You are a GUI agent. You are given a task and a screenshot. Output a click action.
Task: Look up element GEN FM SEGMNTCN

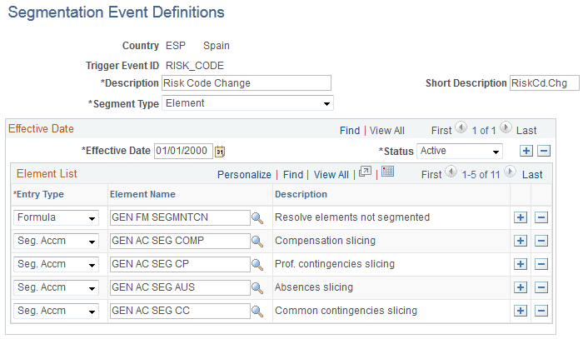point(257,217)
